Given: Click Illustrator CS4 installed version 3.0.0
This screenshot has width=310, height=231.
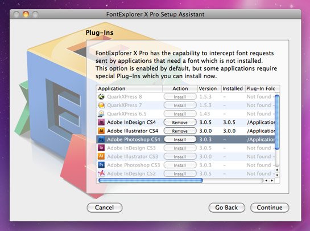Looking at the screenshot, I should point(229,131).
